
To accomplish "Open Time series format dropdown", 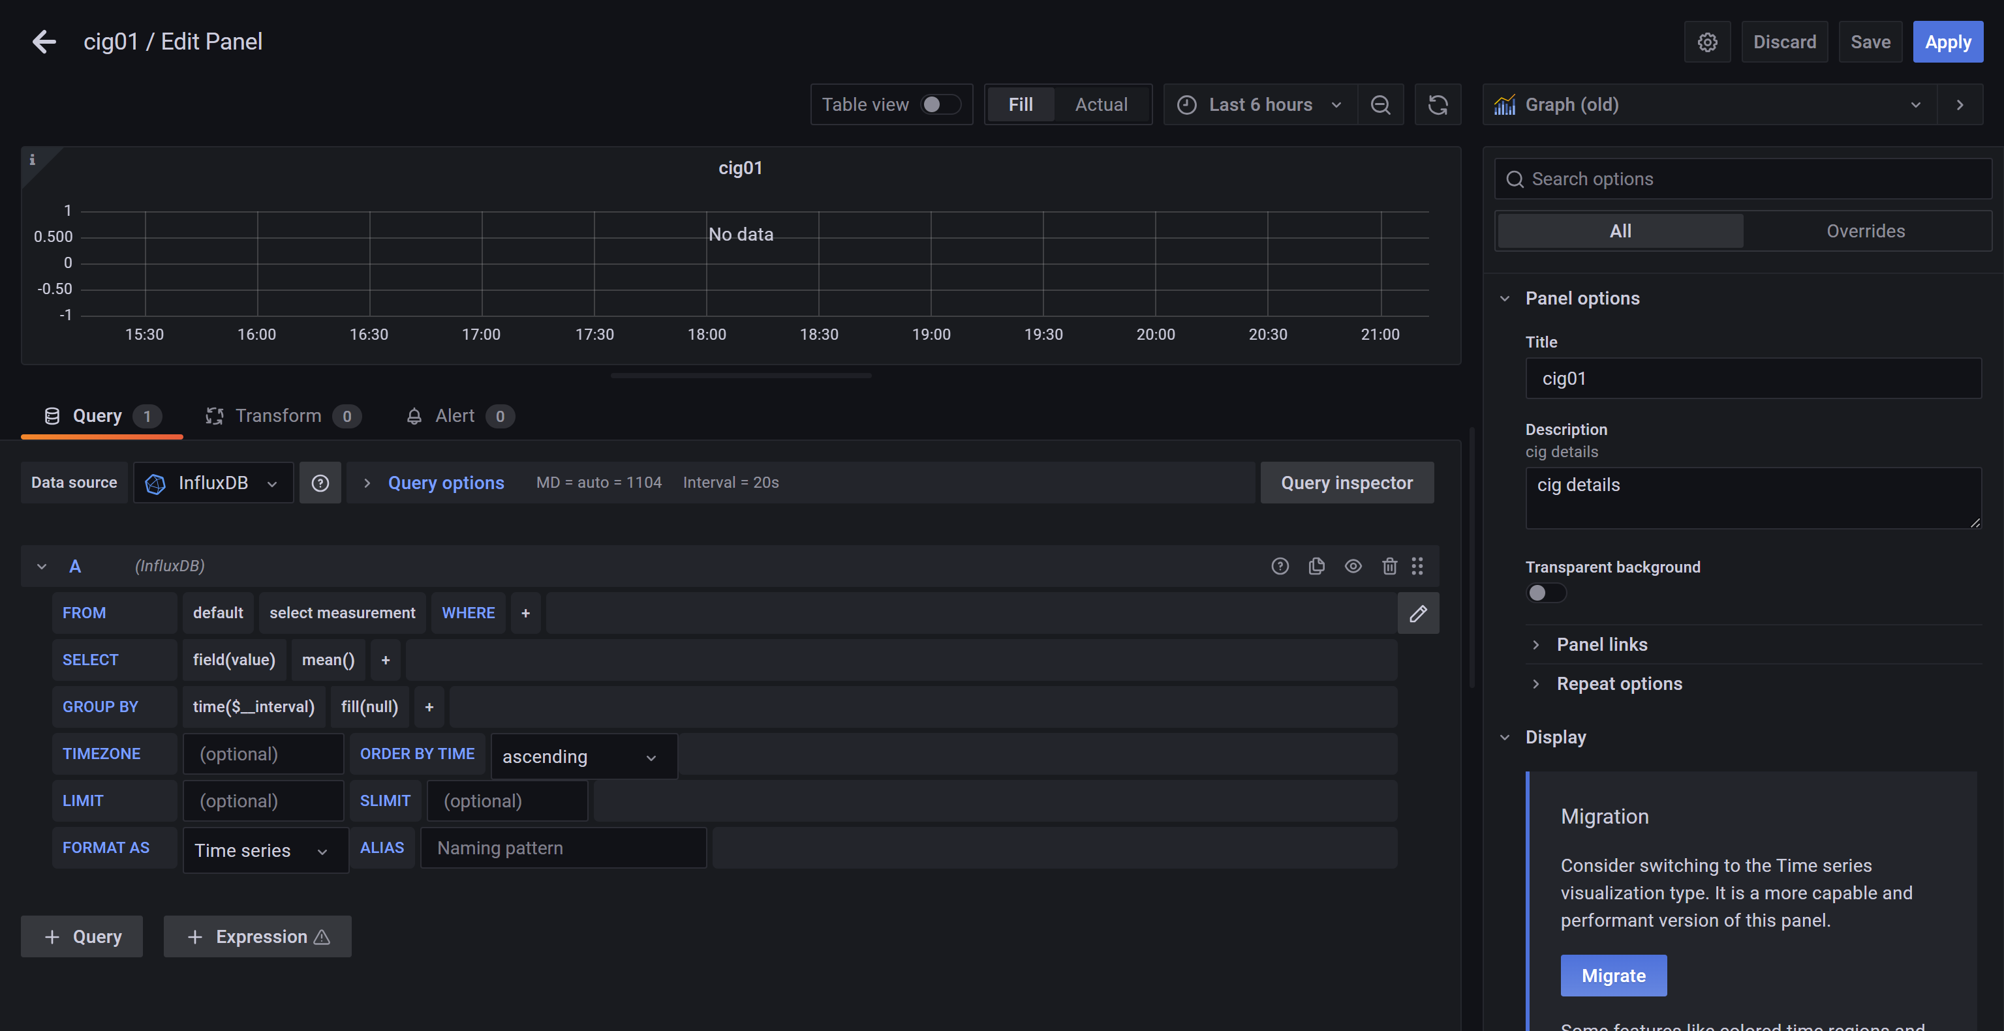I will (x=266, y=850).
